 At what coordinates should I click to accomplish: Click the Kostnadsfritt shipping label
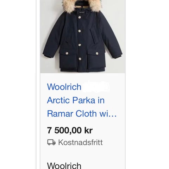tap(81, 142)
